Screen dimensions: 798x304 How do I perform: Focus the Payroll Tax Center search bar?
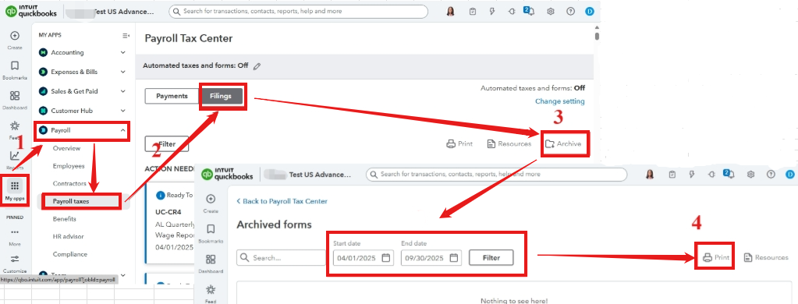298,11
